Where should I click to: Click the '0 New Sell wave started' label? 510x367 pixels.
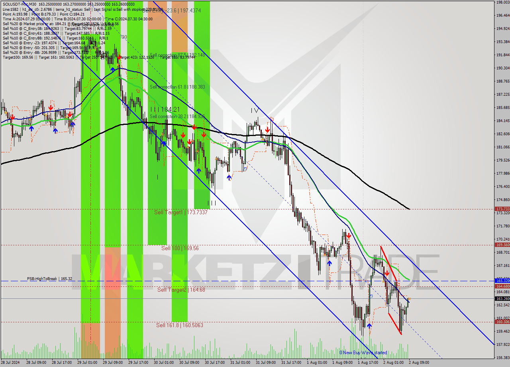(92, 25)
